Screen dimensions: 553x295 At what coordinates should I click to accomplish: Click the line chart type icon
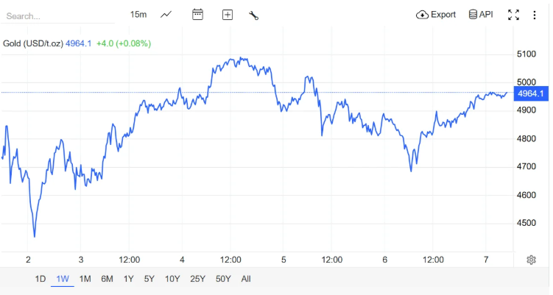click(x=167, y=15)
